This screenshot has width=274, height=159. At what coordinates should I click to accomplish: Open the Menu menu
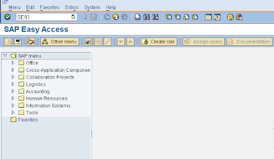tap(15, 8)
